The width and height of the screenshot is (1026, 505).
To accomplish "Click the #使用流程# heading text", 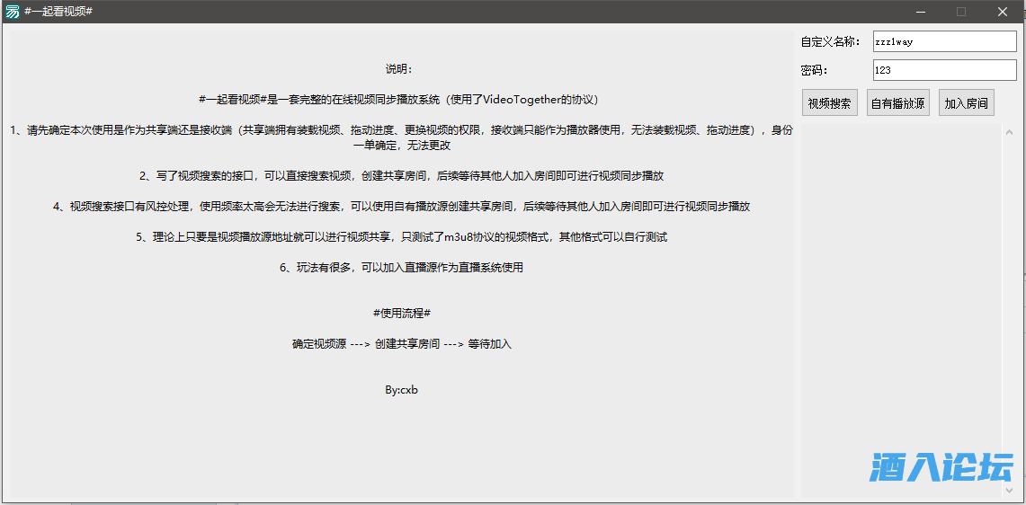I will coord(402,313).
